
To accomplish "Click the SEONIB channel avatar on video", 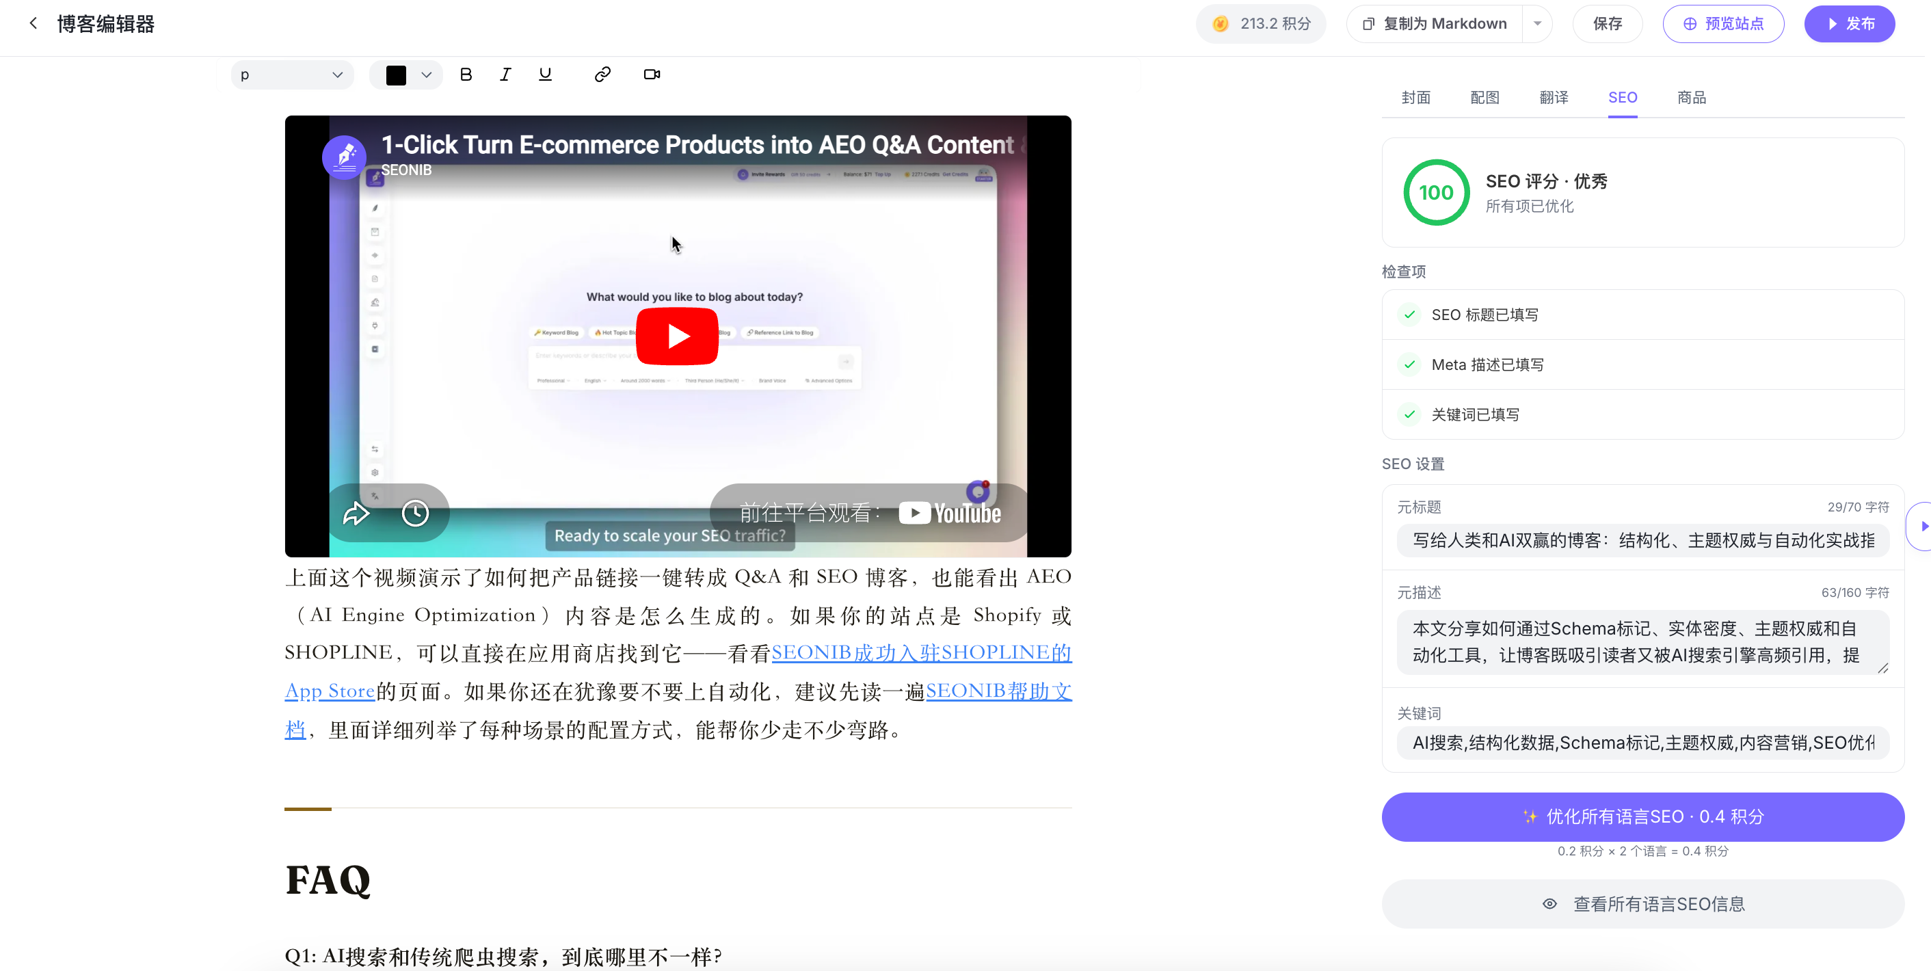I will click(x=344, y=157).
